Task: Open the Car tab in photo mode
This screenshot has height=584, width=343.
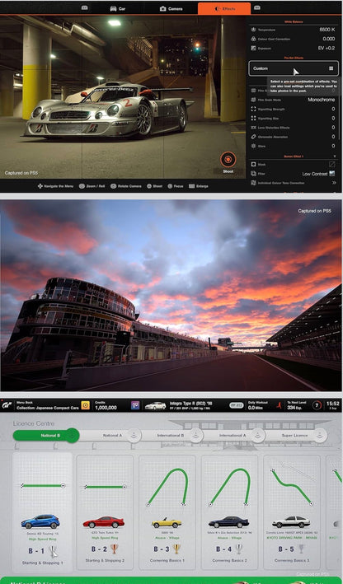Action: pyautogui.click(x=117, y=8)
